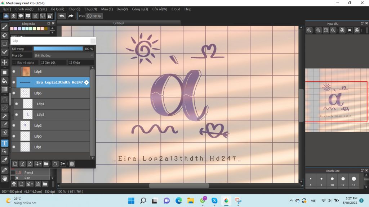Open File Explorer from taskbar
369x207 pixels.
[x=191, y=201]
